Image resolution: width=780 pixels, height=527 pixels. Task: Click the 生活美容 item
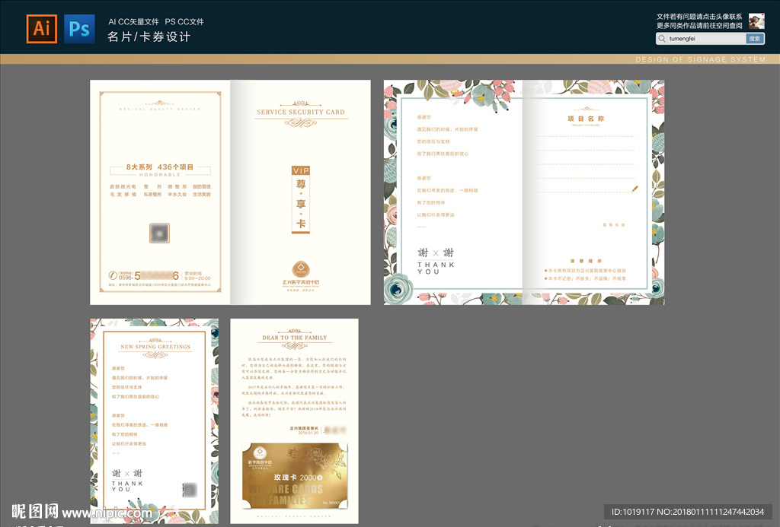click(201, 195)
